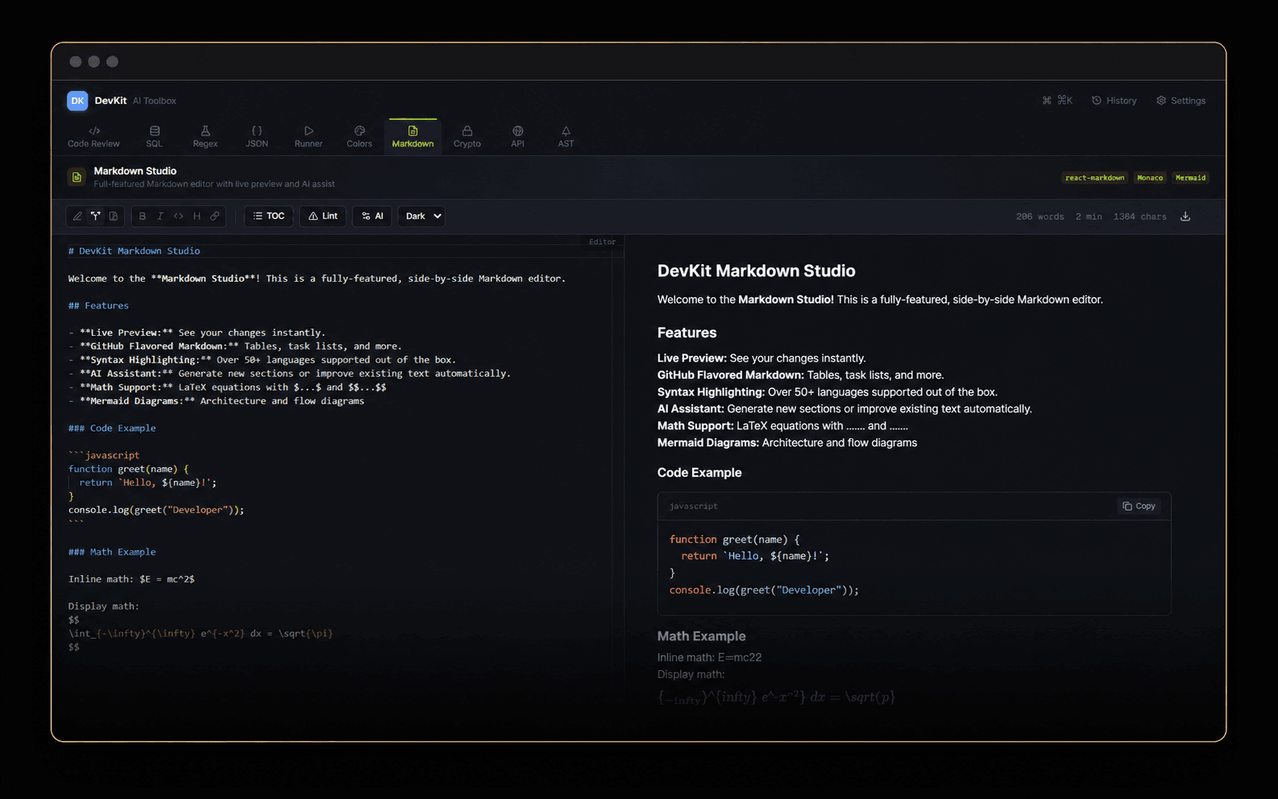Click the 'Editor' pane label
The image size is (1278, 799).
(602, 242)
